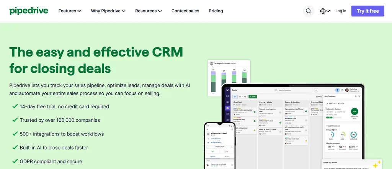
Task: Select the clipboard icon in mockup sidebar
Action: click(227, 114)
